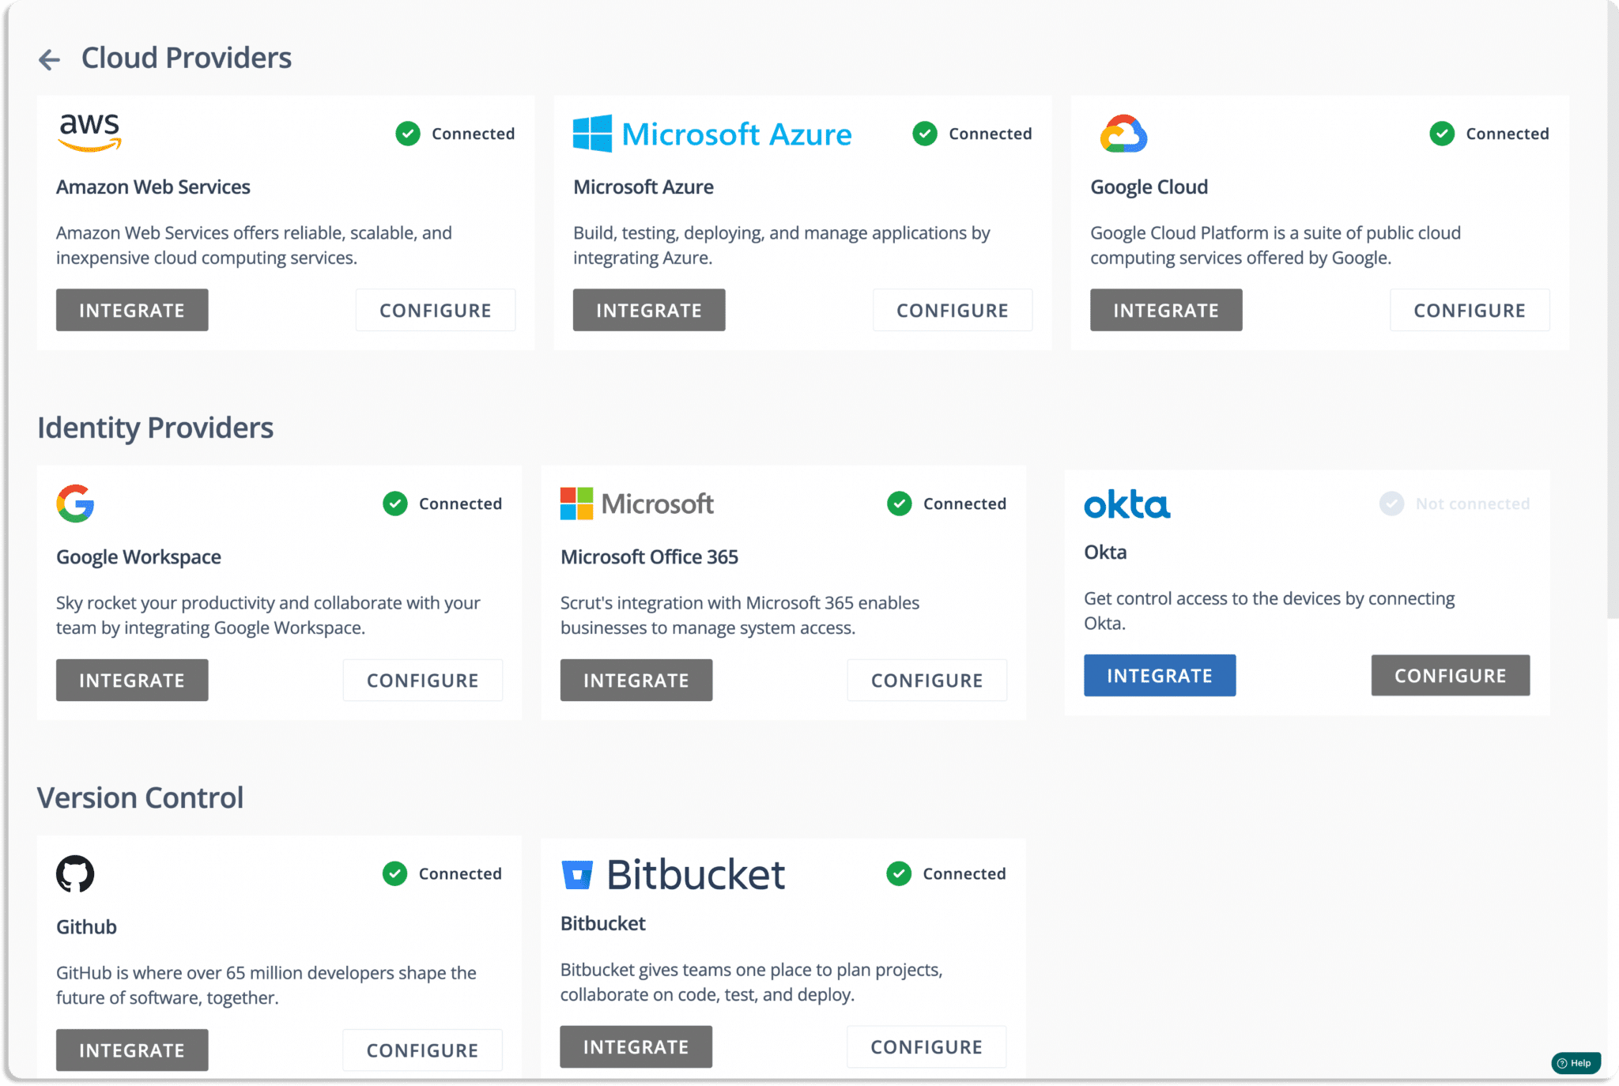Configure Amazon Web Services
The width and height of the screenshot is (1619, 1086).
tap(436, 310)
